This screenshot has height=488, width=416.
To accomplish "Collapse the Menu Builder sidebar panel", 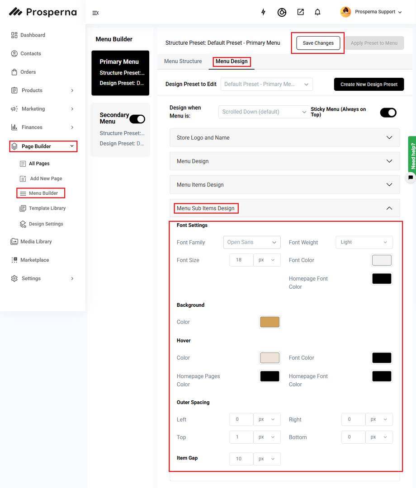I will coord(95,13).
